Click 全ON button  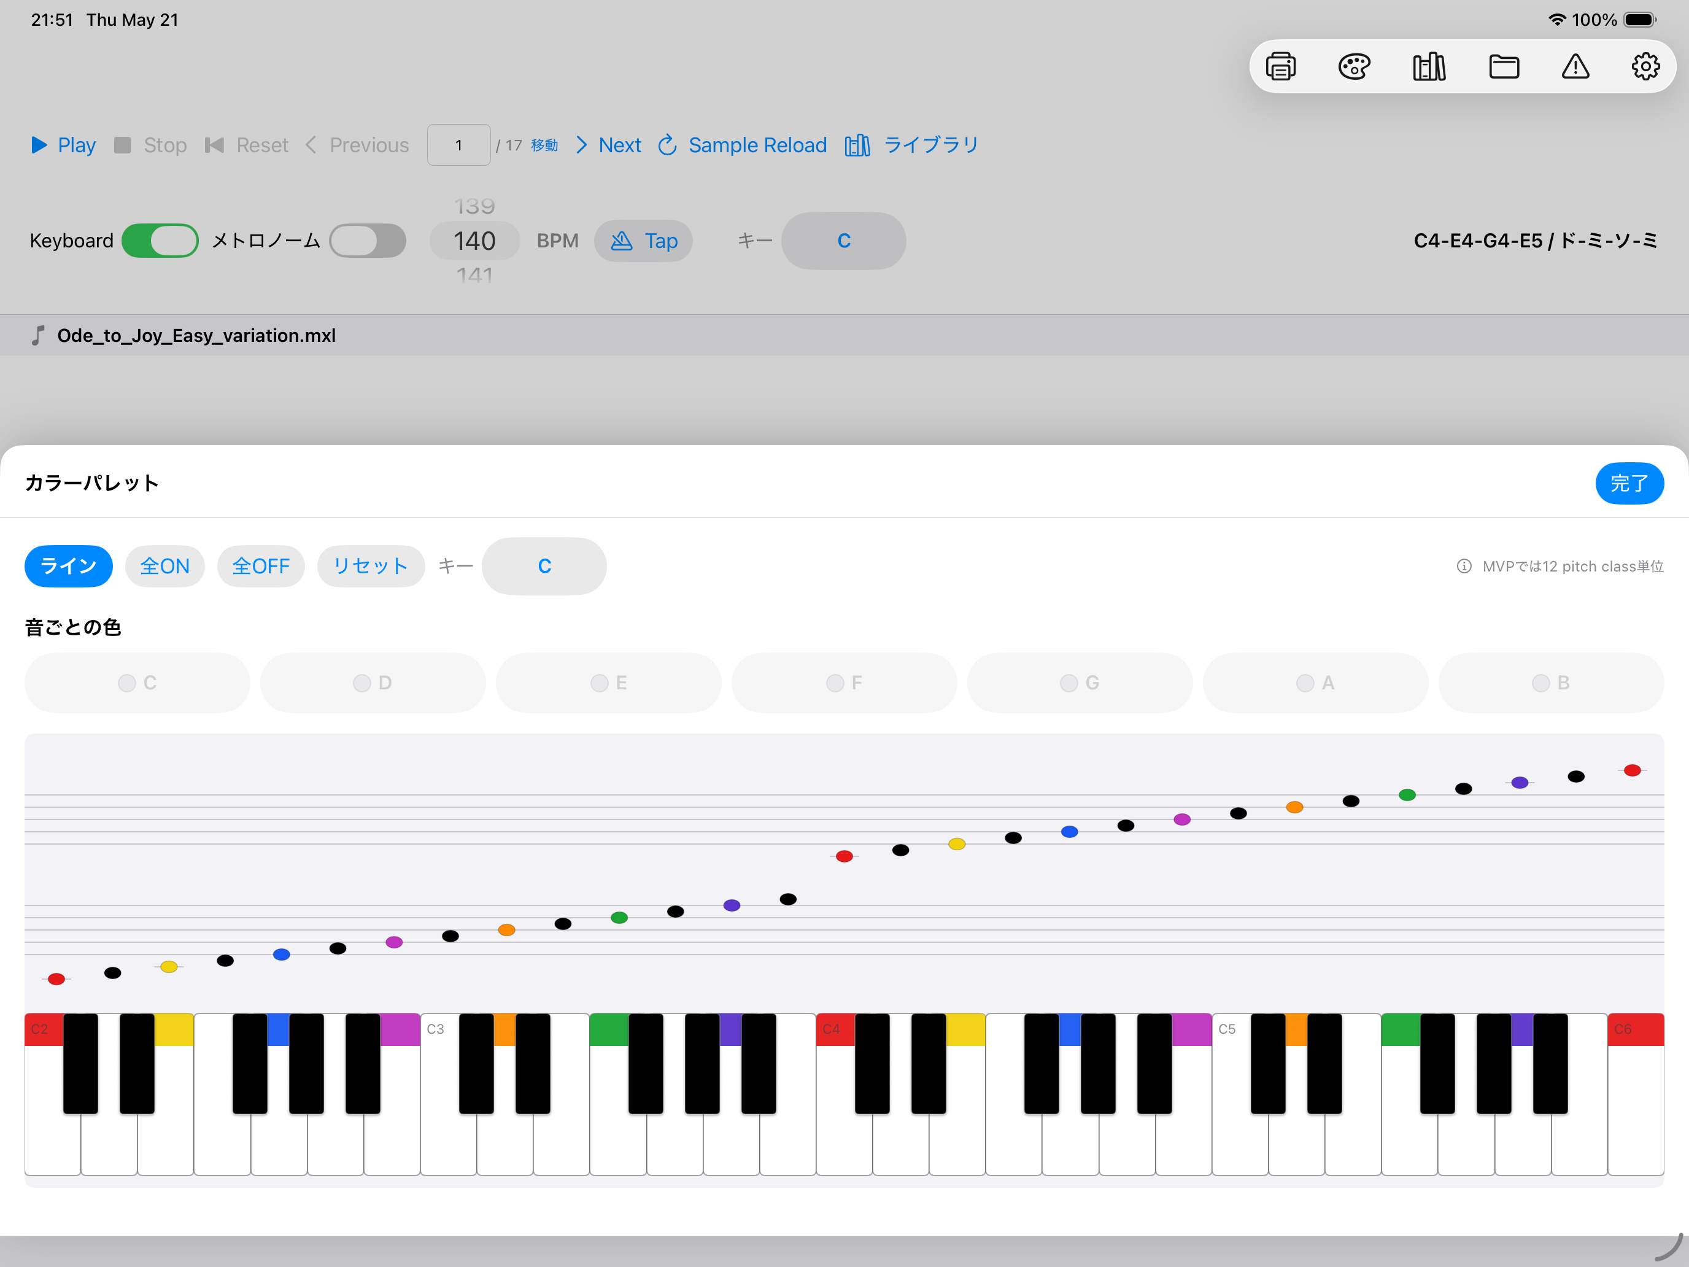(x=165, y=566)
